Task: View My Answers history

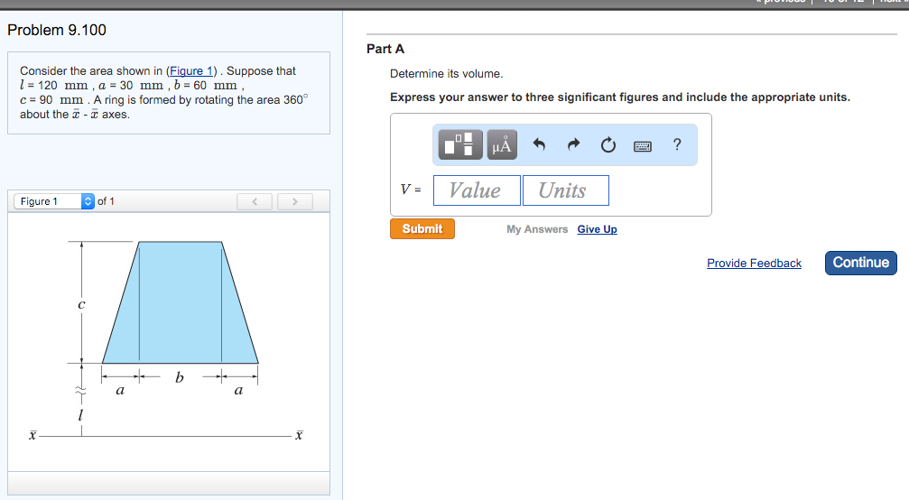Action: 537,229
